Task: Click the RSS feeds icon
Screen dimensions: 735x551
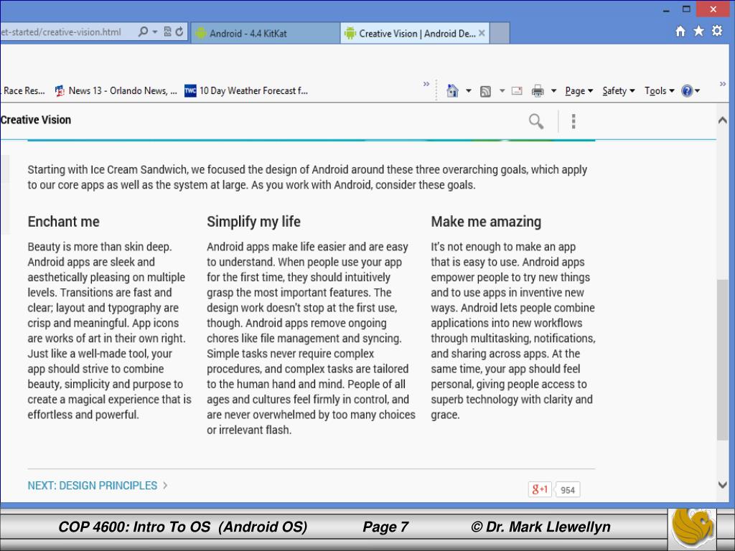Action: [486, 91]
